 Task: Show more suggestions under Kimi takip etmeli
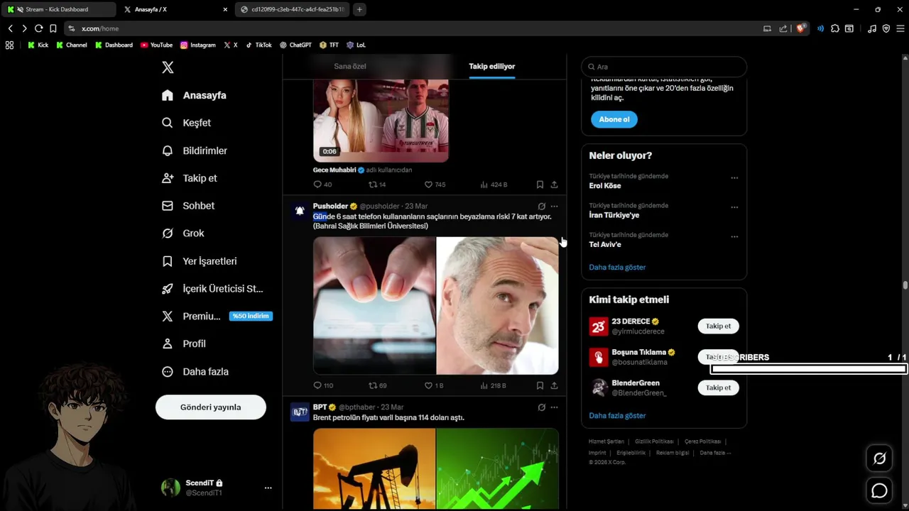pyautogui.click(x=617, y=416)
